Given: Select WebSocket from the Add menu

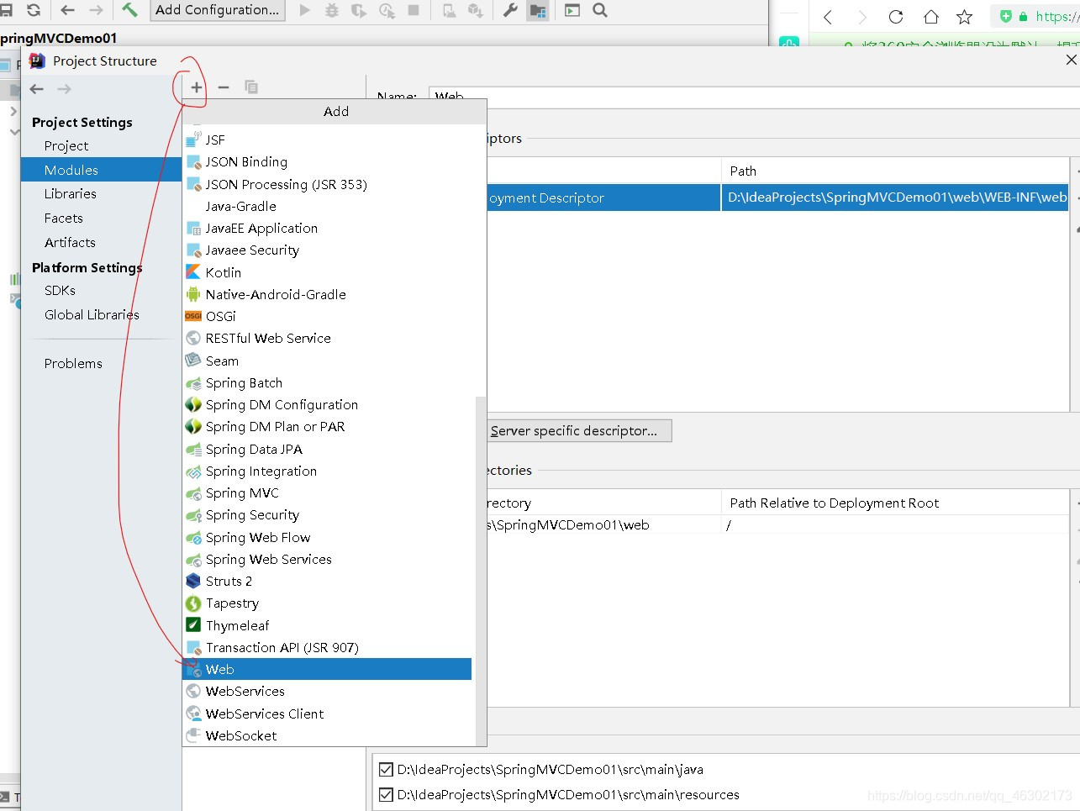Looking at the screenshot, I should click(x=327, y=735).
